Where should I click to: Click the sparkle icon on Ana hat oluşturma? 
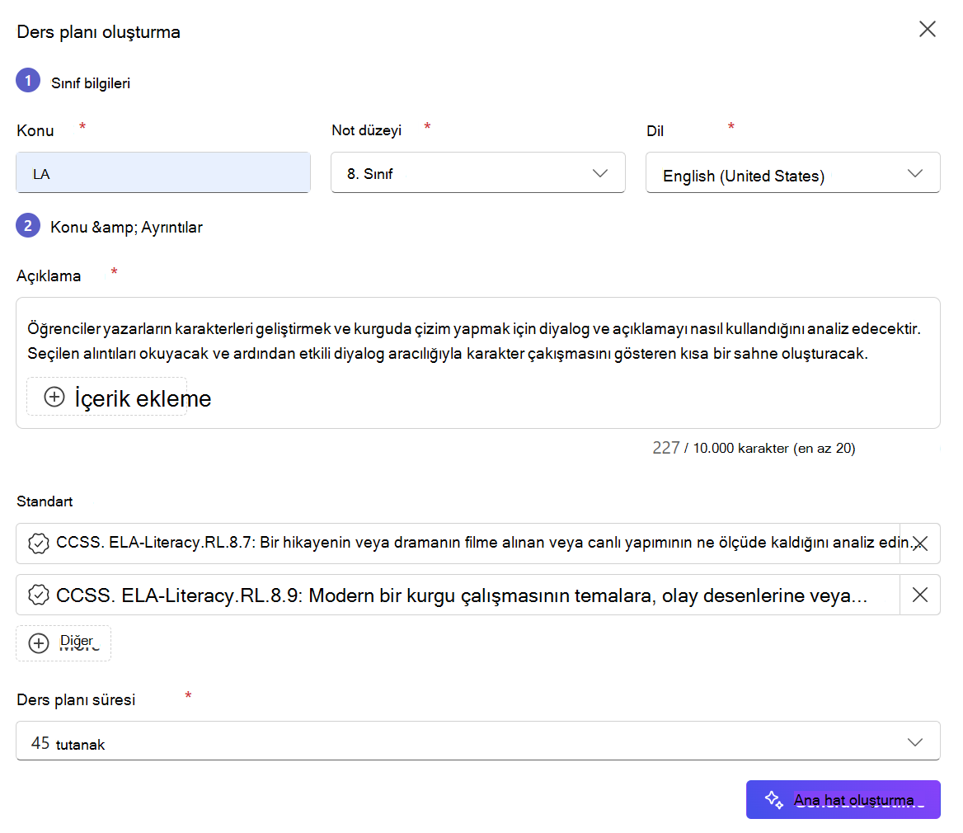(774, 800)
